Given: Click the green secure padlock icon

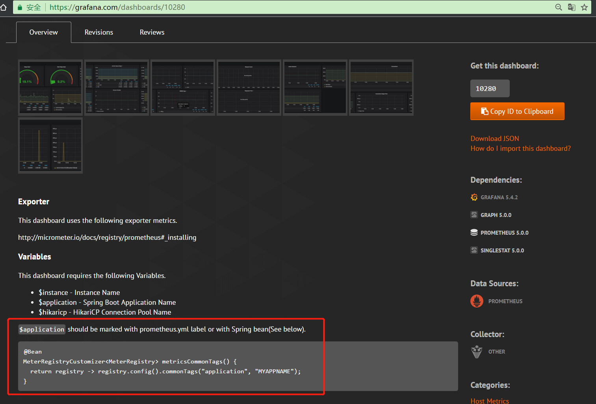Looking at the screenshot, I should (20, 7).
